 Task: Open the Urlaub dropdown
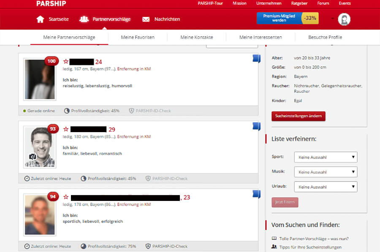point(326,187)
